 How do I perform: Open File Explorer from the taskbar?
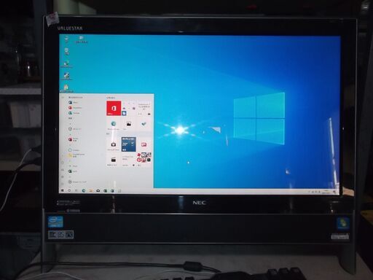click(x=91, y=191)
